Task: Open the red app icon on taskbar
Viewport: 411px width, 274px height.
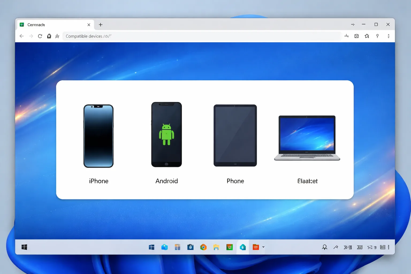Action: pyautogui.click(x=256, y=247)
